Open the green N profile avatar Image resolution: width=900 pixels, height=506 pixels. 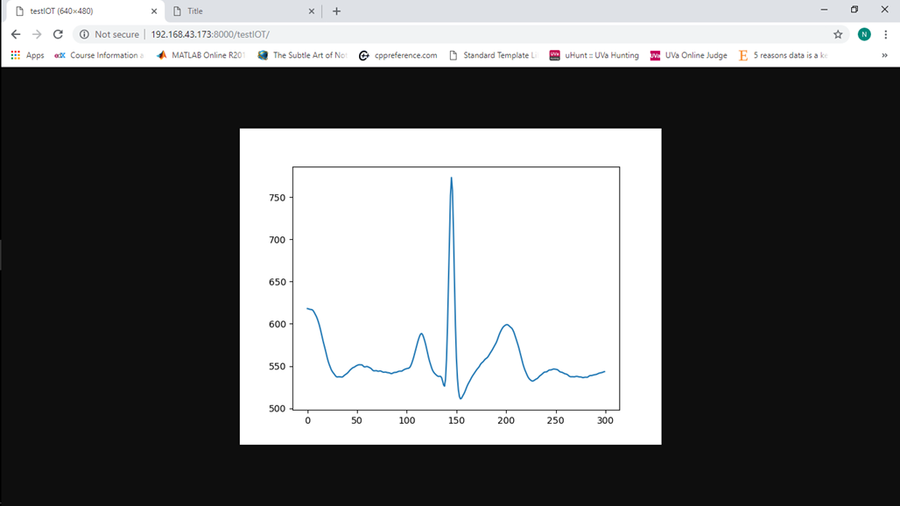[864, 34]
